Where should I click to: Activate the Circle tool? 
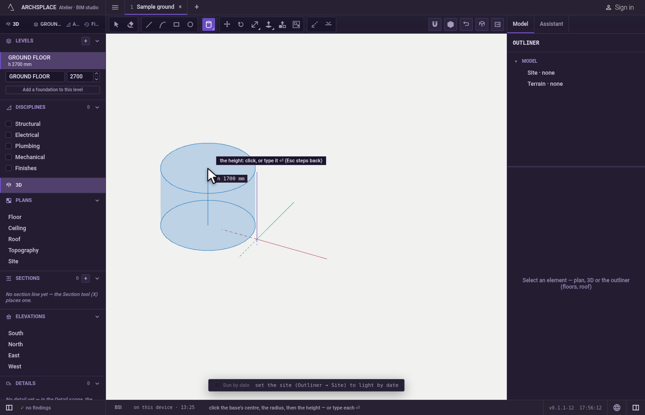click(190, 24)
